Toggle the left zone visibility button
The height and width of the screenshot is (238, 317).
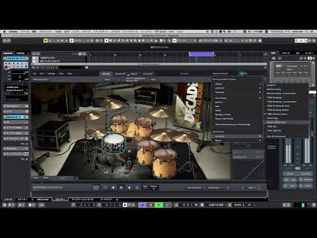click(x=297, y=40)
